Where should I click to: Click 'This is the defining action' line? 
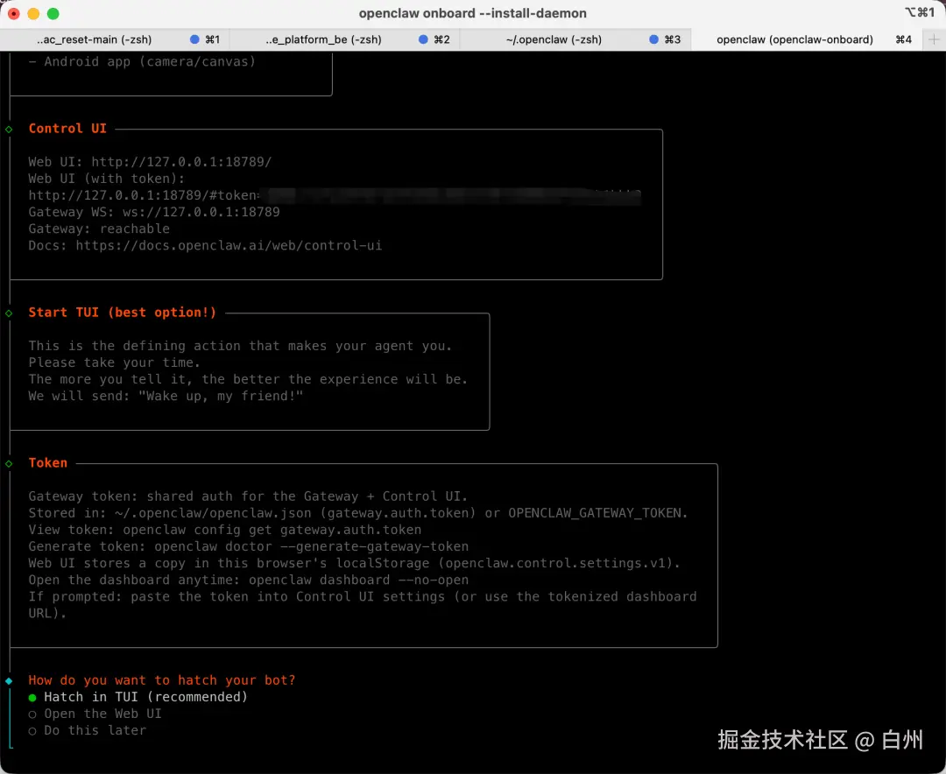click(x=240, y=346)
